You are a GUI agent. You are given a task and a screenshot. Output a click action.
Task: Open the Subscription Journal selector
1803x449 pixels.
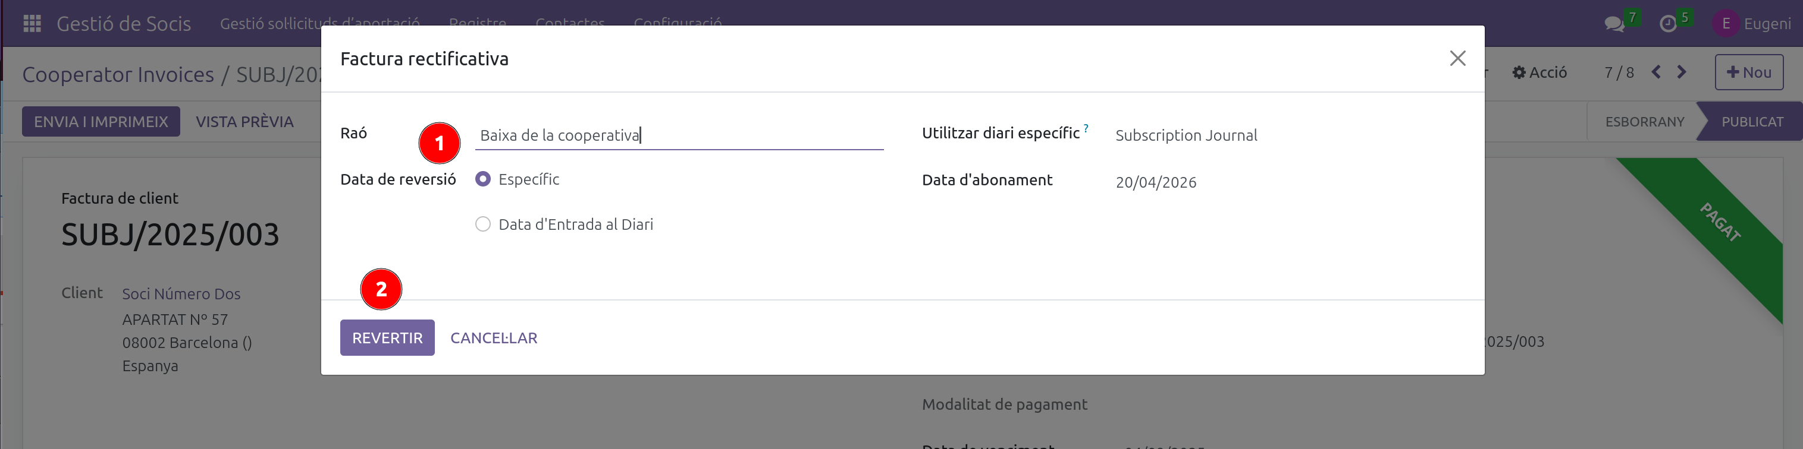coord(1186,135)
